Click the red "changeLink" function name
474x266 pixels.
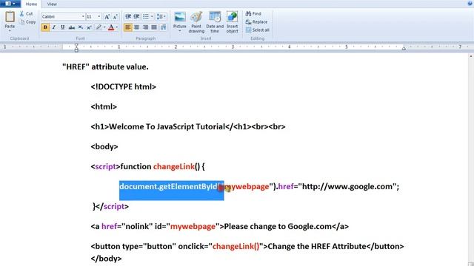tap(173, 166)
